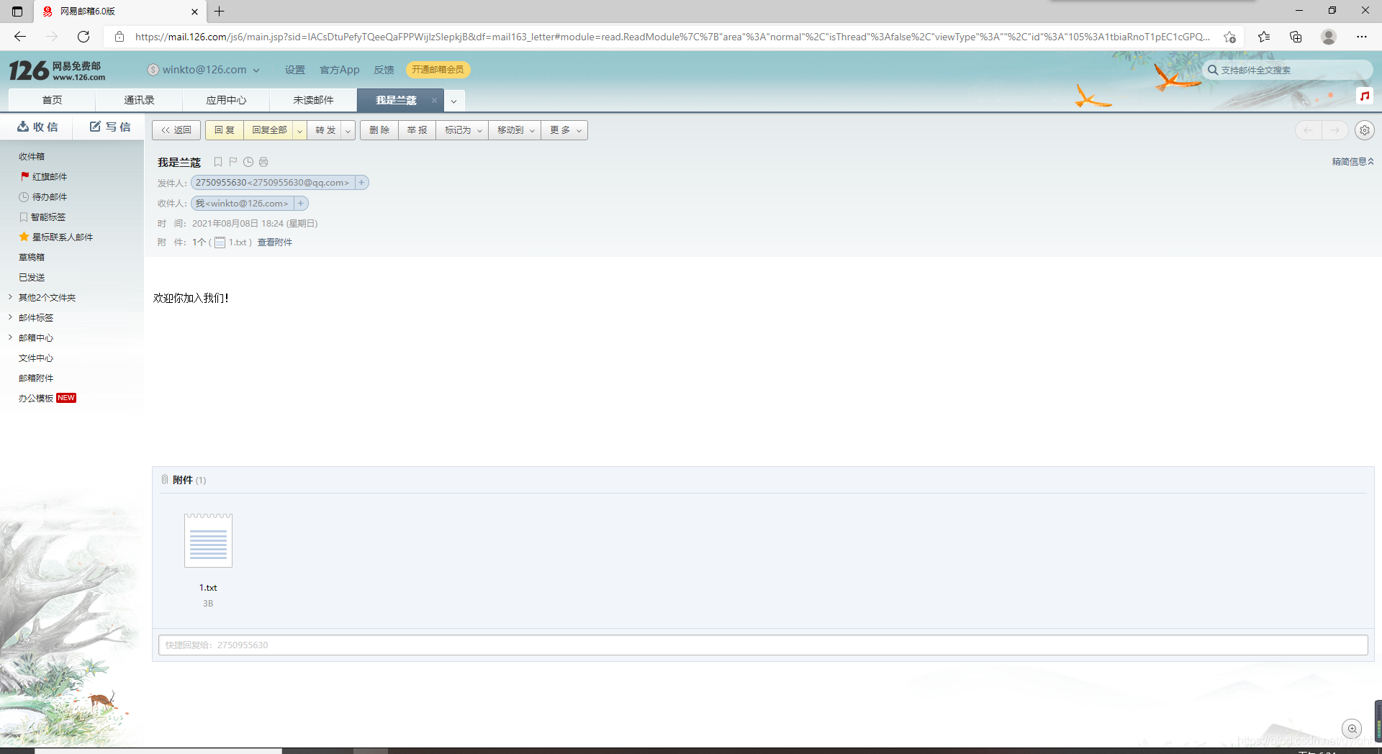This screenshot has width=1382, height=754.
Task: Open the 移动到 move-to dropdown
Action: 515,130
